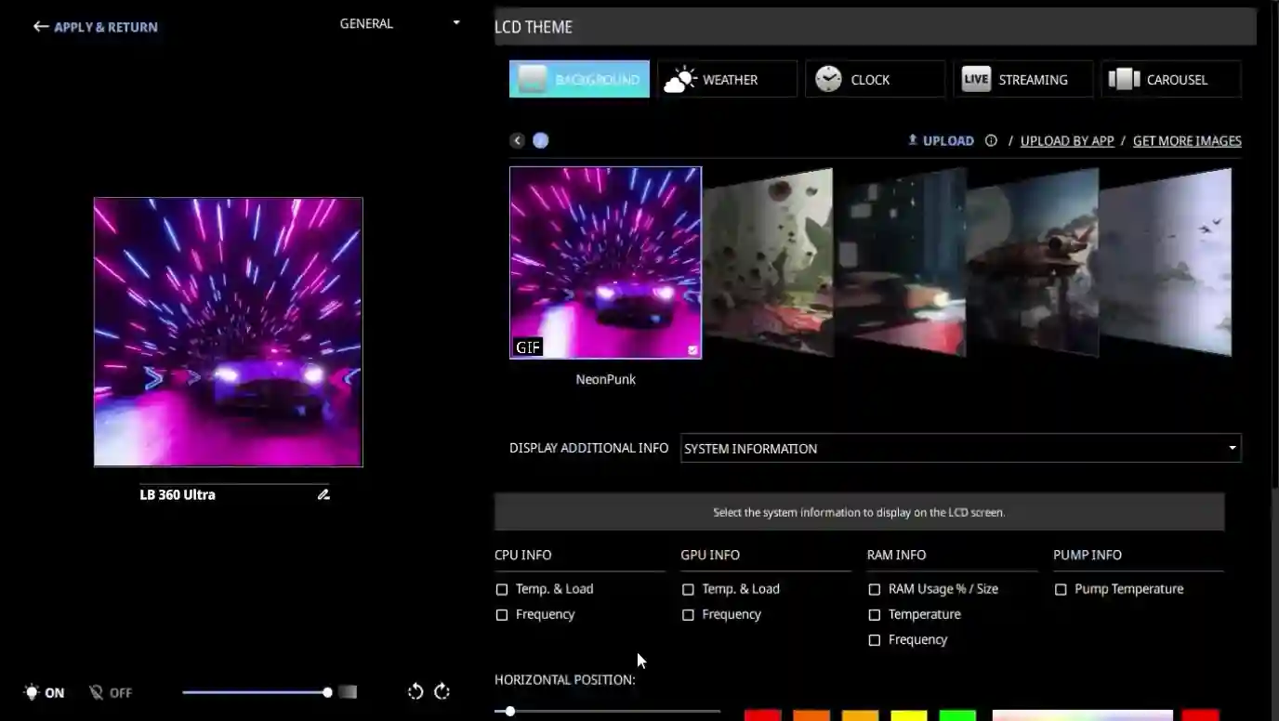Select the NeonPunk GIF thumbnail

605,262
